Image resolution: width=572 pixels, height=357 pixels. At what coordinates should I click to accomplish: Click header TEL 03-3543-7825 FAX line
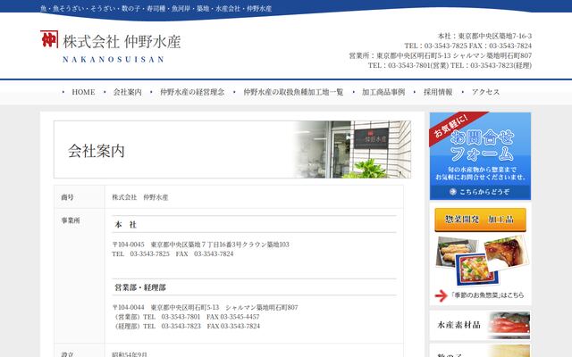pyautogui.click(x=467, y=46)
